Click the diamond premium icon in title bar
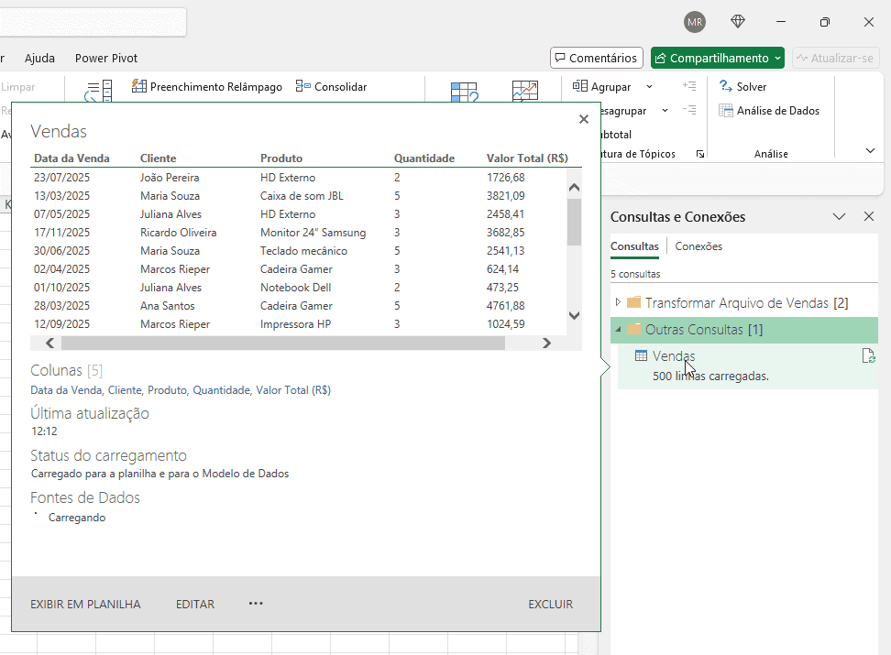This screenshot has height=655, width=891. coord(737,22)
